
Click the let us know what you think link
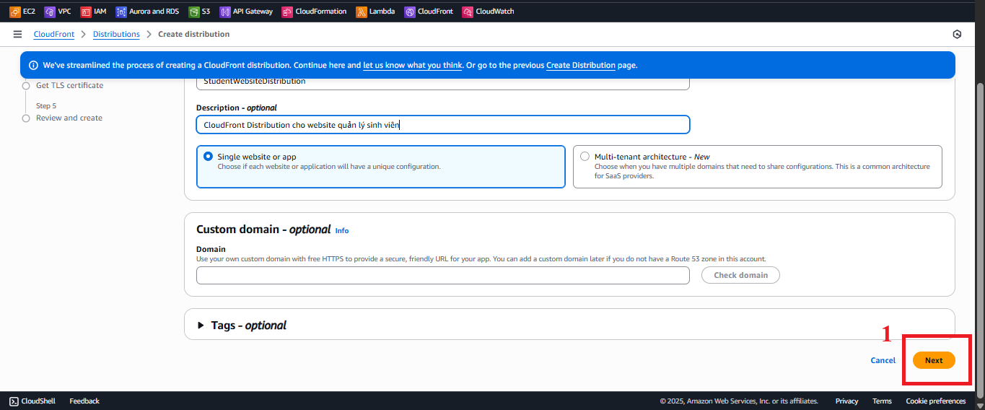pyautogui.click(x=412, y=65)
